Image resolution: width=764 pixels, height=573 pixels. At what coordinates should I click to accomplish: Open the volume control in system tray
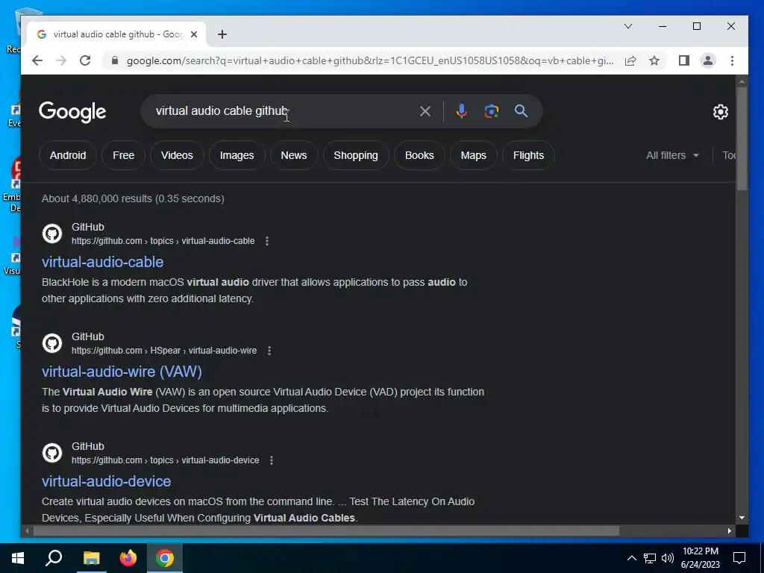pyautogui.click(x=668, y=558)
